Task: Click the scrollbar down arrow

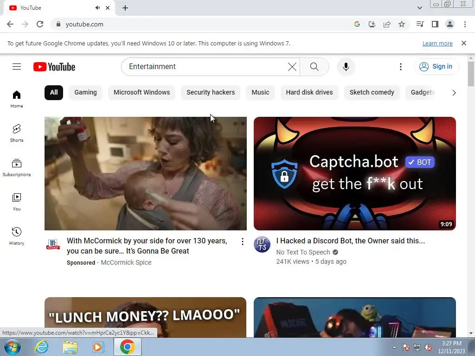Action: (x=471, y=333)
